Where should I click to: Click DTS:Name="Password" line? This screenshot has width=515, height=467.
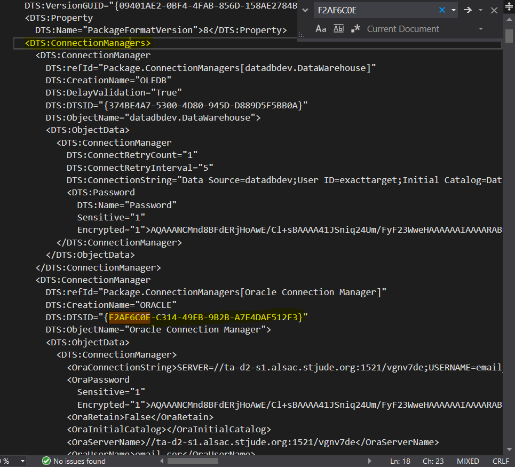[x=127, y=205]
